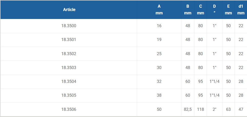Viewport: 247px width, 117px height.
Task: Select article number 18.3500
Action: pos(69,26)
